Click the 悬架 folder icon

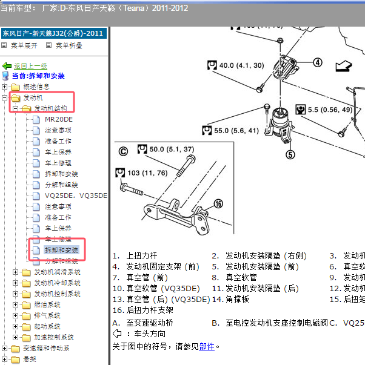tap(15, 360)
